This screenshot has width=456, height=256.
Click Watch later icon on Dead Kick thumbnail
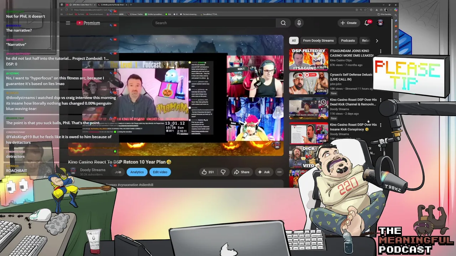pyautogui.click(x=323, y=102)
